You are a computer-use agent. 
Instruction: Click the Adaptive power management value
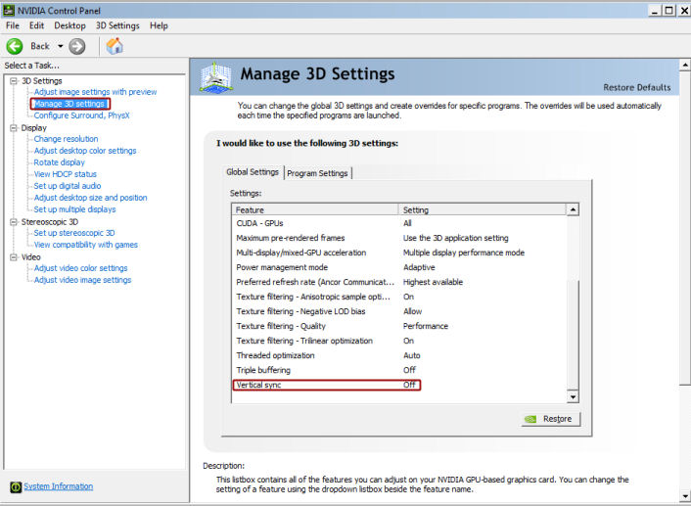pyautogui.click(x=419, y=267)
